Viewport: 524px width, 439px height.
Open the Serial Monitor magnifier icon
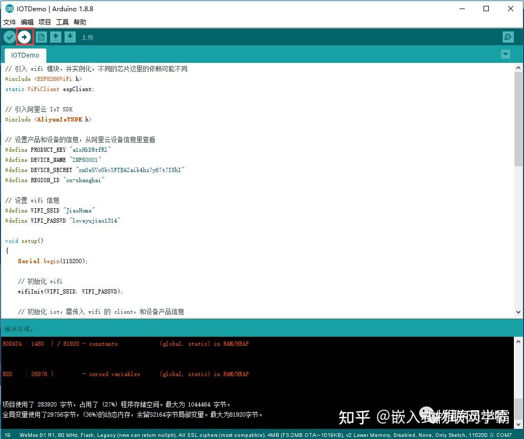507,37
